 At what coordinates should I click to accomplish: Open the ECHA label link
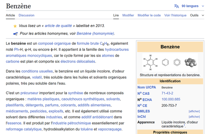point(147,100)
